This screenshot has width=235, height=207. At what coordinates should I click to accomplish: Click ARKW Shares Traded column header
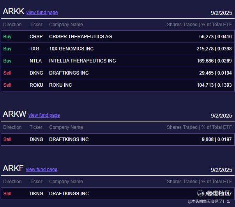click(199, 127)
